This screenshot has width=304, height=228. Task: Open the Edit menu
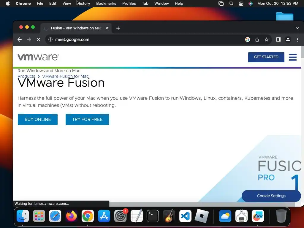pyautogui.click(x=53, y=4)
